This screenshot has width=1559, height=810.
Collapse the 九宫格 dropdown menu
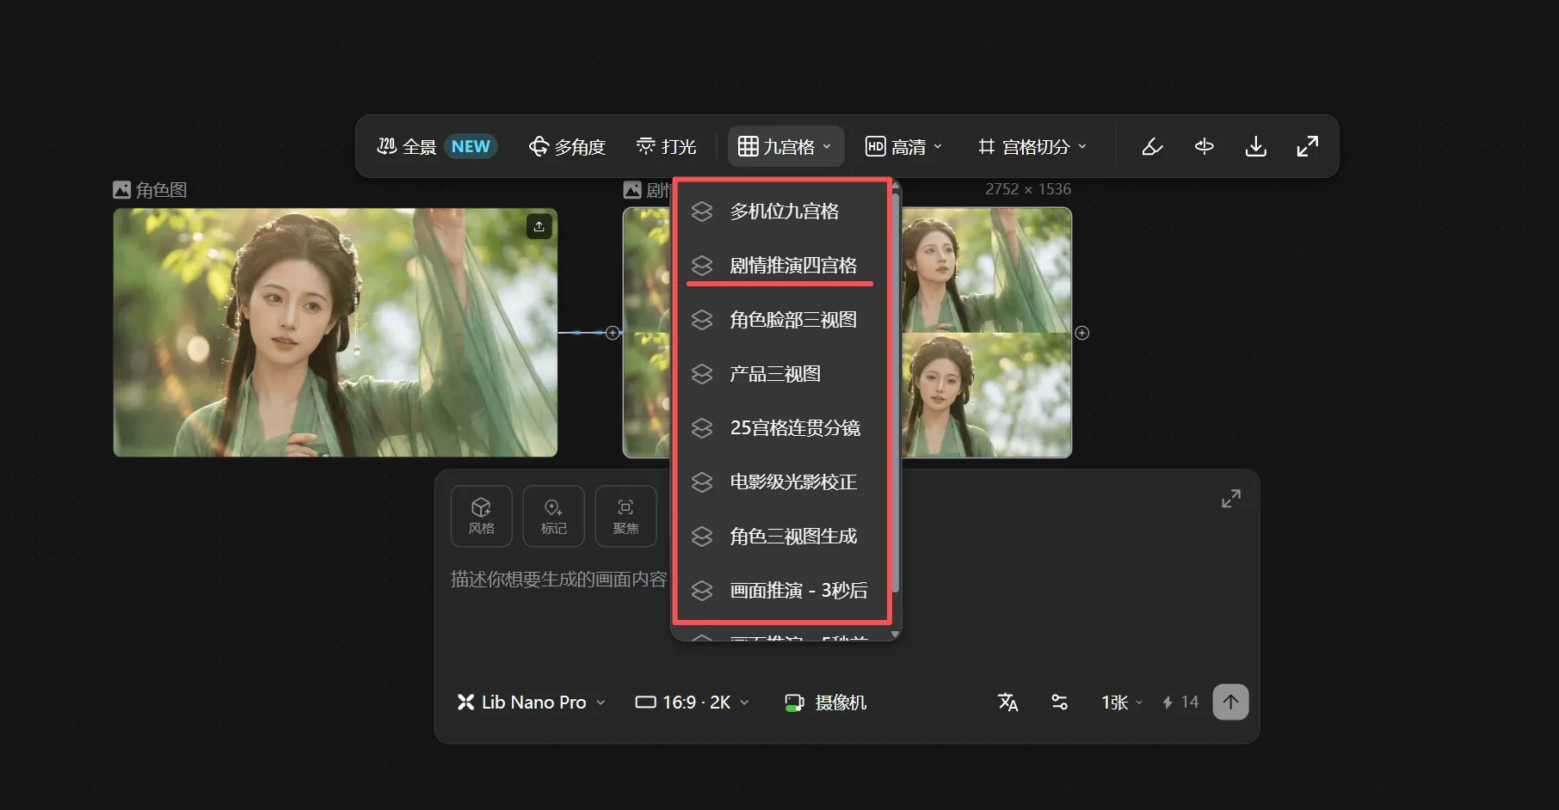point(786,147)
